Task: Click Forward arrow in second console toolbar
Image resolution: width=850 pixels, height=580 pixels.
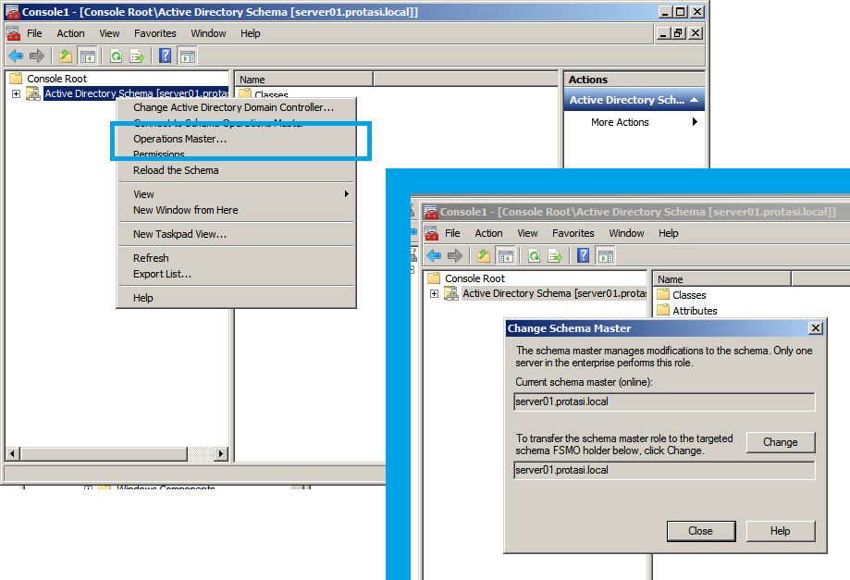Action: pyautogui.click(x=455, y=255)
